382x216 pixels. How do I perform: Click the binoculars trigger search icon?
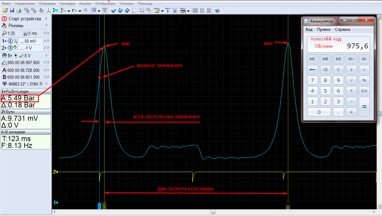pos(4,55)
